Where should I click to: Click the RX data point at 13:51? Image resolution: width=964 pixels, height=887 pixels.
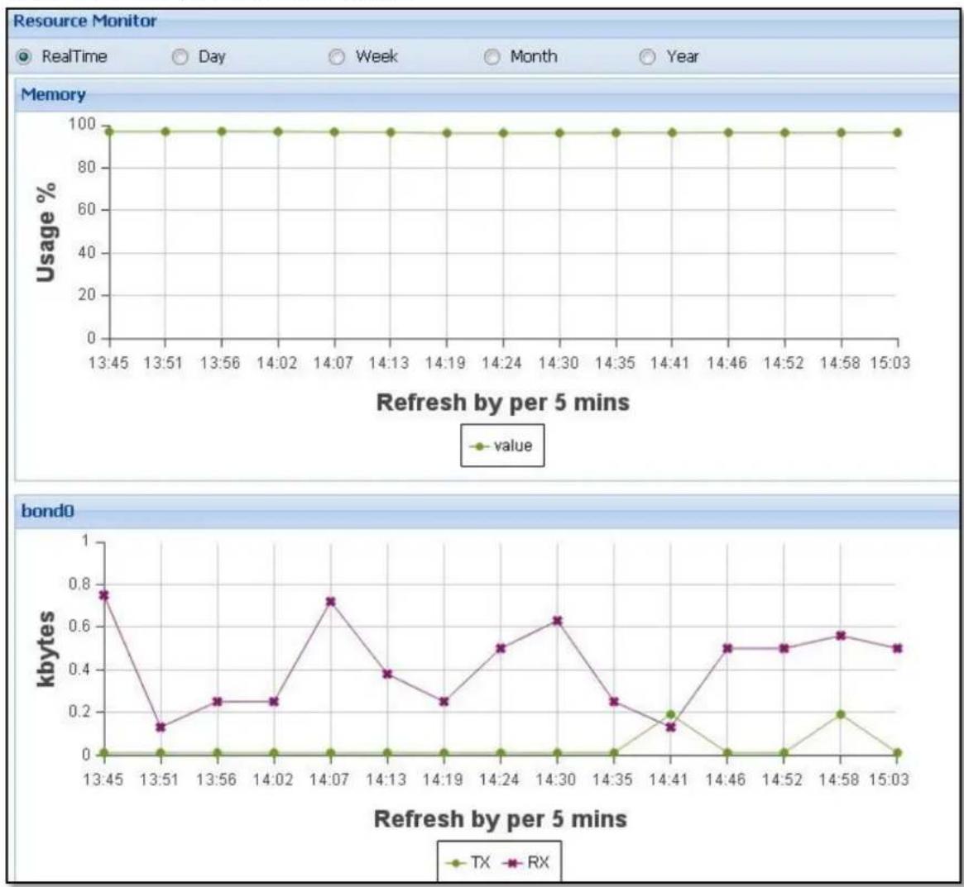tap(161, 727)
